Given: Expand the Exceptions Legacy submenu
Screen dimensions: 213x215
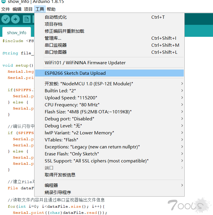Looking at the screenshot, I should point(109,147).
